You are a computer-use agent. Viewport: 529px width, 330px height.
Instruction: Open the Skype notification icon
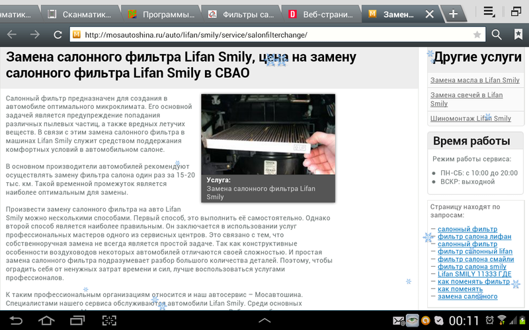click(x=438, y=321)
